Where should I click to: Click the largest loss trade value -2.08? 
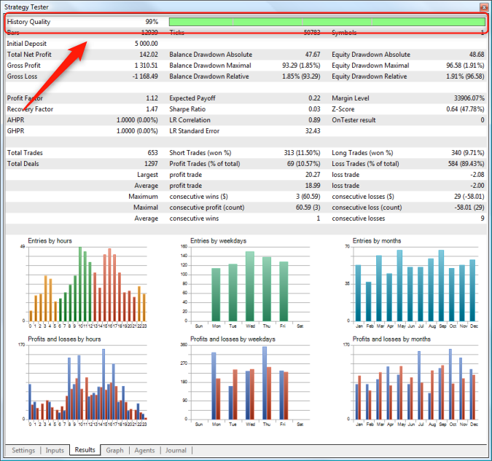(x=477, y=175)
